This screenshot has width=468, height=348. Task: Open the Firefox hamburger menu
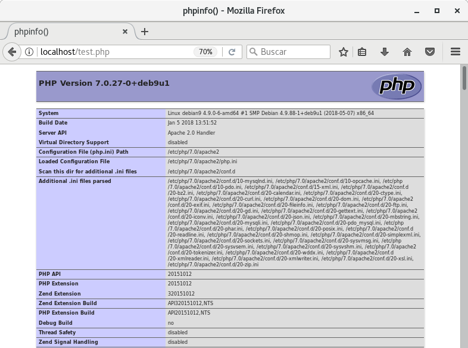pyautogui.click(x=455, y=52)
